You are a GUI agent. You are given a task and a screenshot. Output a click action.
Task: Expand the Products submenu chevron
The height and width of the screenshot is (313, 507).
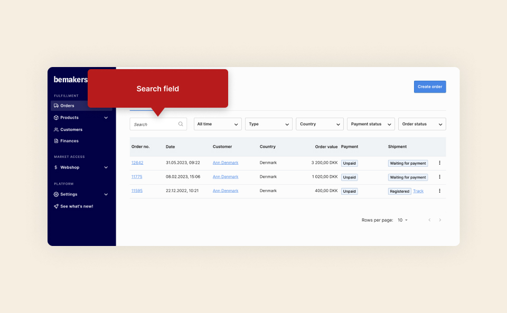point(106,118)
